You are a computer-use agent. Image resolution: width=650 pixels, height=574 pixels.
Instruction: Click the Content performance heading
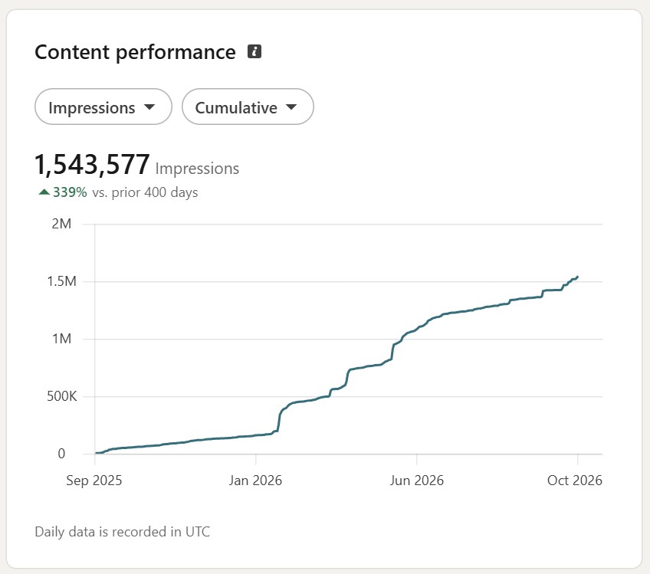click(x=135, y=52)
